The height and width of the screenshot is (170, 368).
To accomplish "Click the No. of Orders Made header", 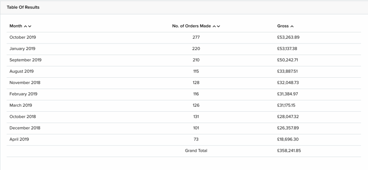I will tap(192, 26).
